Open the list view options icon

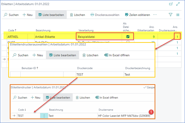point(178,15)
